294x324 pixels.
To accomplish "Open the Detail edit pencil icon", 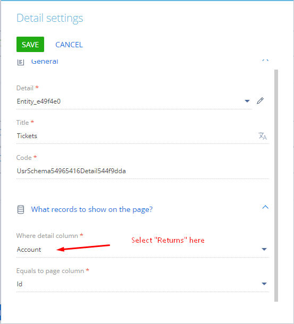I will (x=260, y=101).
